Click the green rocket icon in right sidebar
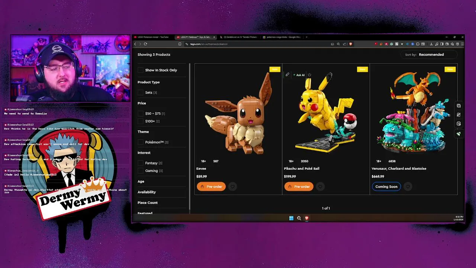 (x=459, y=134)
